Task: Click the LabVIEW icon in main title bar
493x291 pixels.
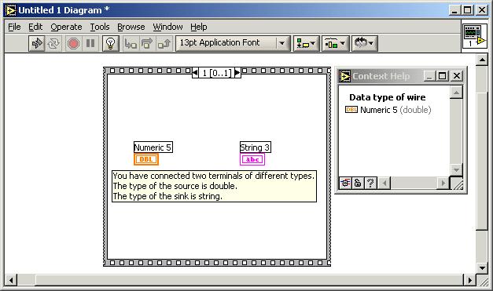Action: [x=10, y=10]
